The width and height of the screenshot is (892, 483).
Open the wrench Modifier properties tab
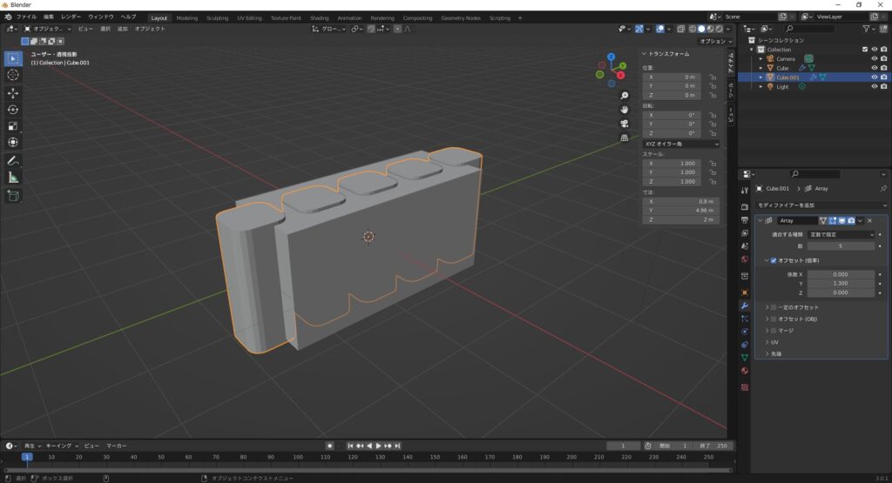pyautogui.click(x=744, y=306)
